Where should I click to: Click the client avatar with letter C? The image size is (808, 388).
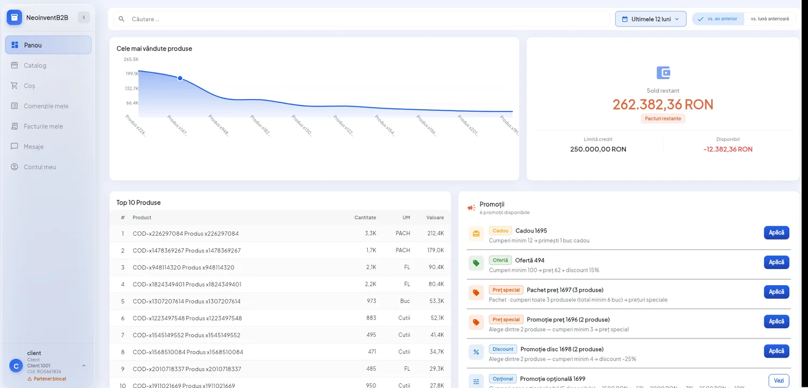[16, 366]
